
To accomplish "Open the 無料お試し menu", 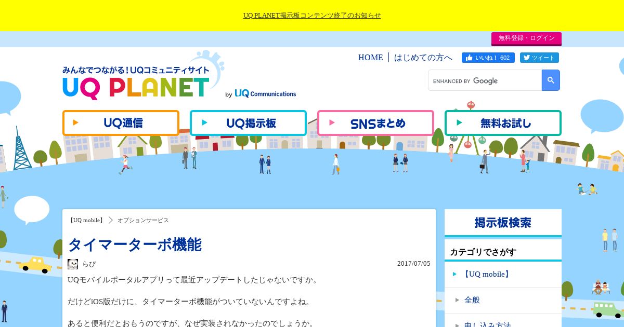I will point(503,123).
